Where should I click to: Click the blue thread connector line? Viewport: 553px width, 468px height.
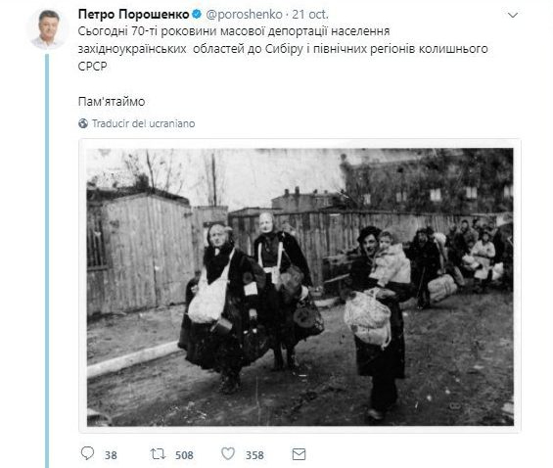[47, 261]
